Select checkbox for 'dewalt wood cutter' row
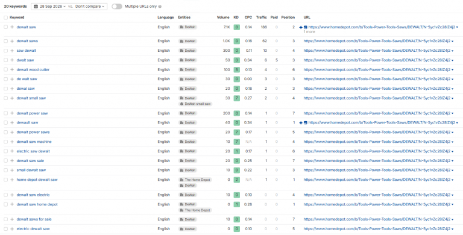This screenshot has width=463, height=235. tap(5, 70)
